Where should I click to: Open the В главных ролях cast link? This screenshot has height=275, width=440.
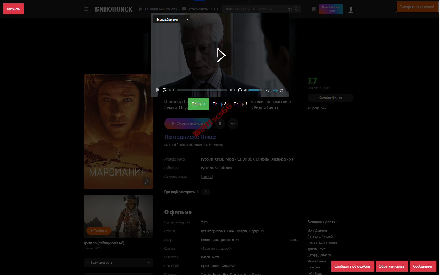click(323, 222)
